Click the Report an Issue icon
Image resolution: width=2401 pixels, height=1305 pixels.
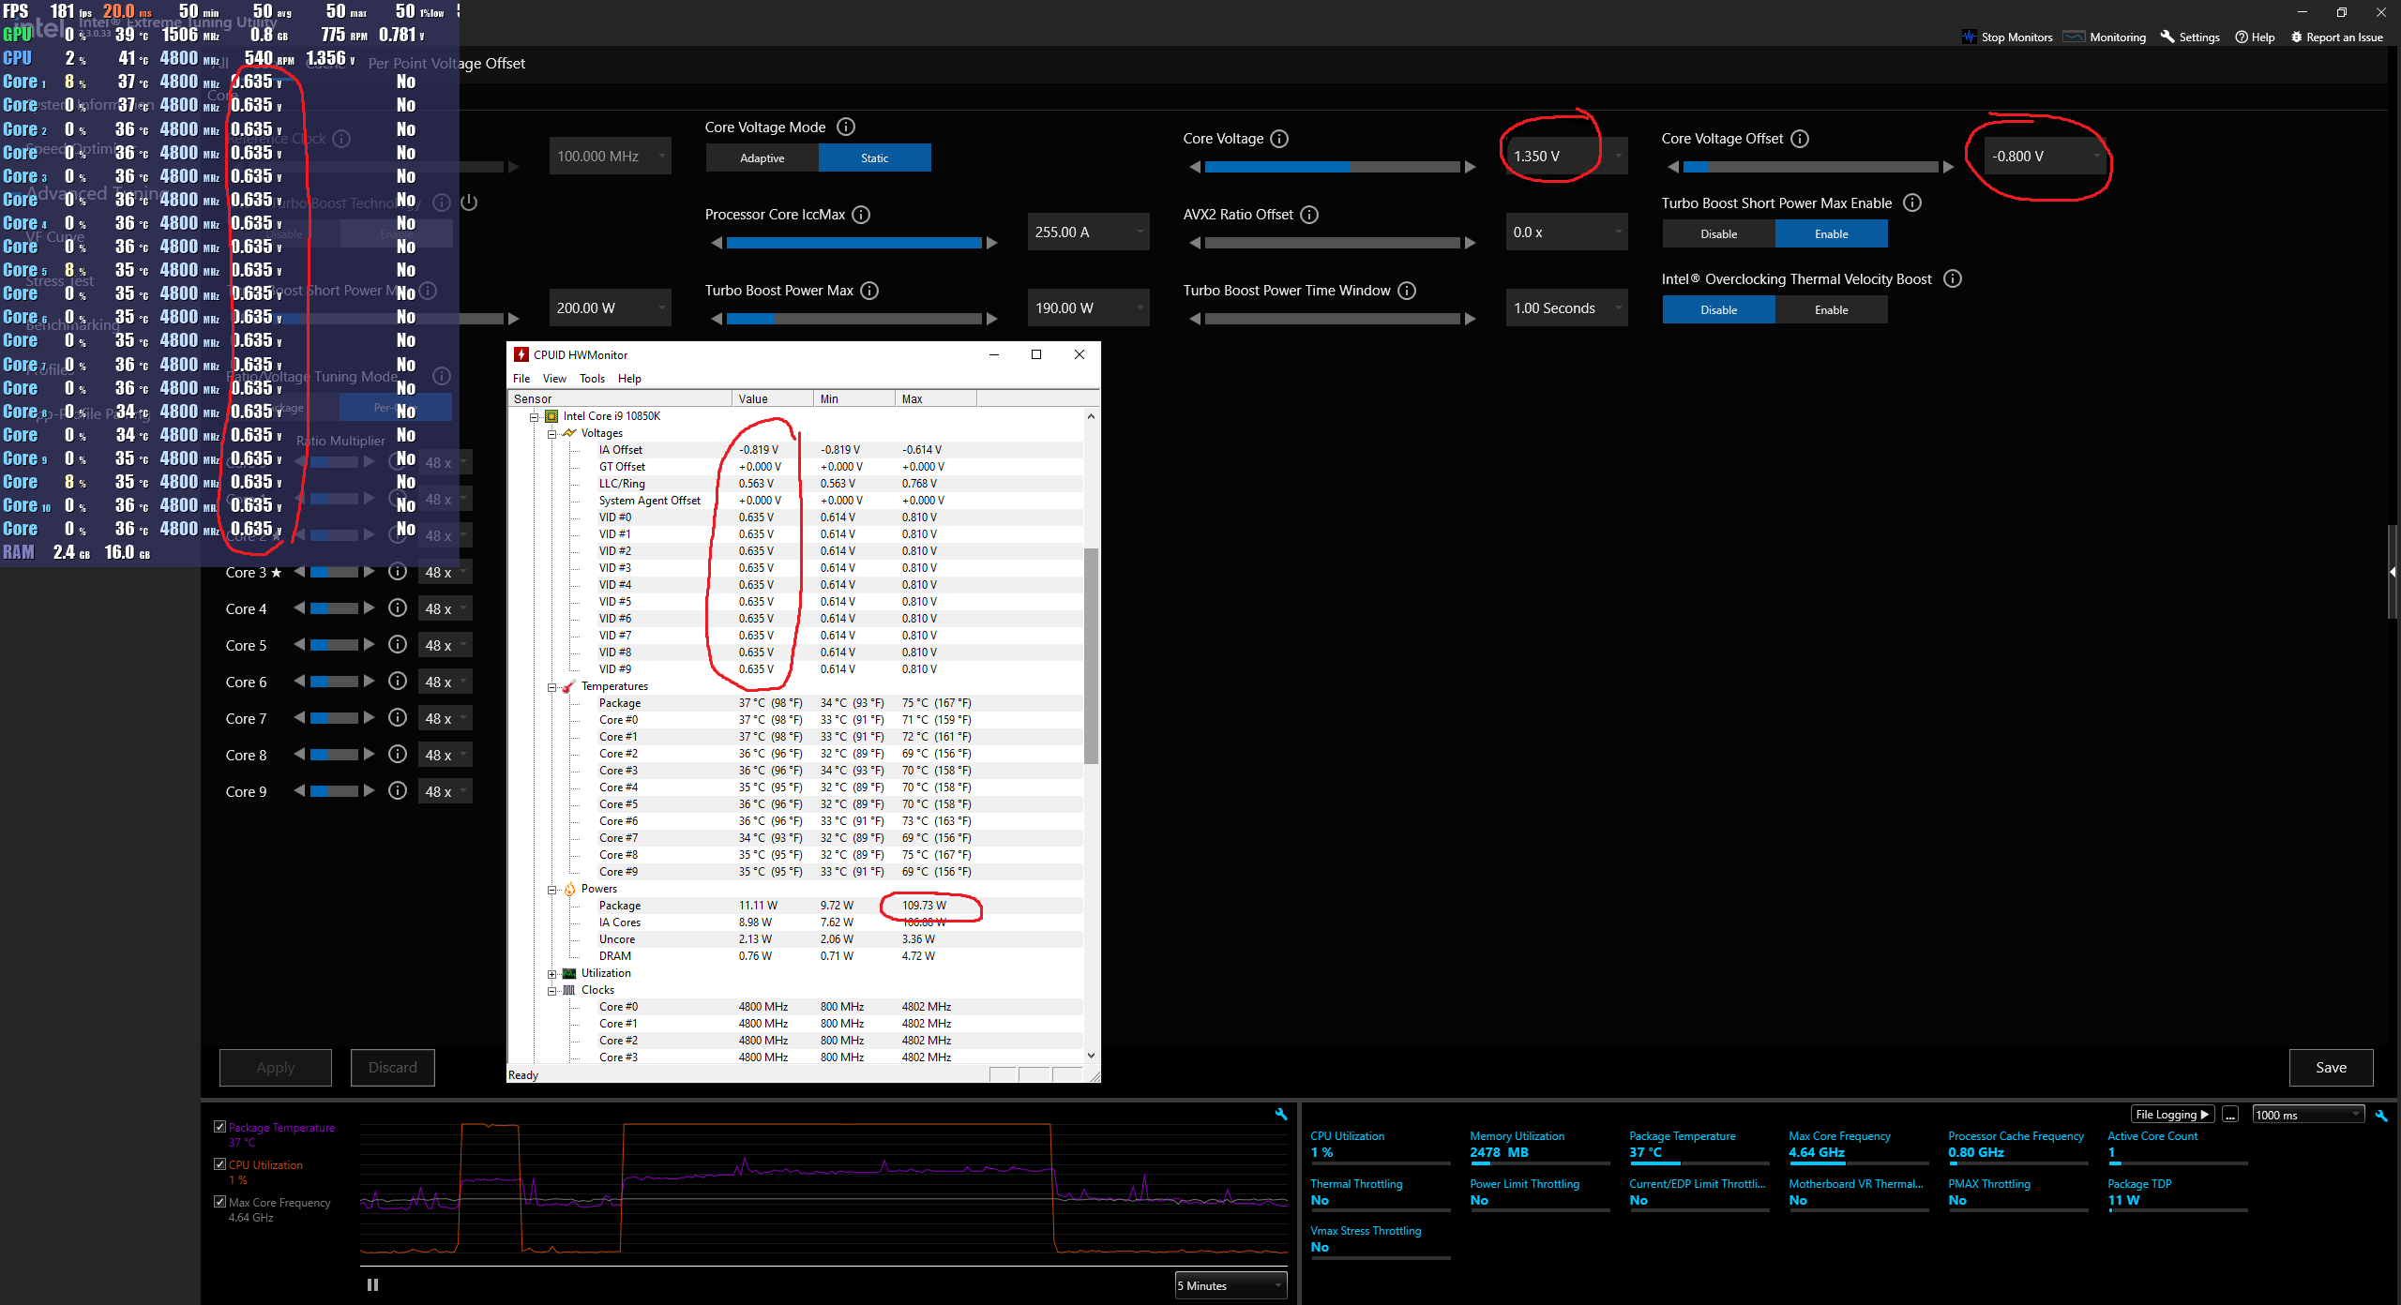(x=2296, y=37)
